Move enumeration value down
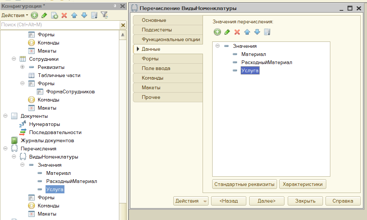The image size is (367, 220). coord(257,32)
